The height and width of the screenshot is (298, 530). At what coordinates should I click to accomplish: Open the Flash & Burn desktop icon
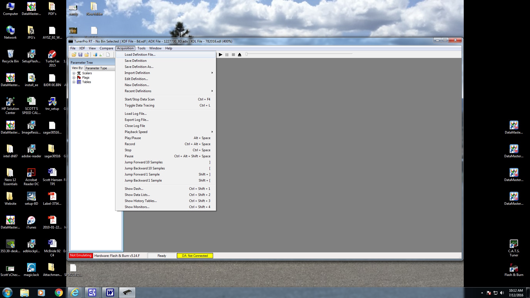tap(514, 270)
